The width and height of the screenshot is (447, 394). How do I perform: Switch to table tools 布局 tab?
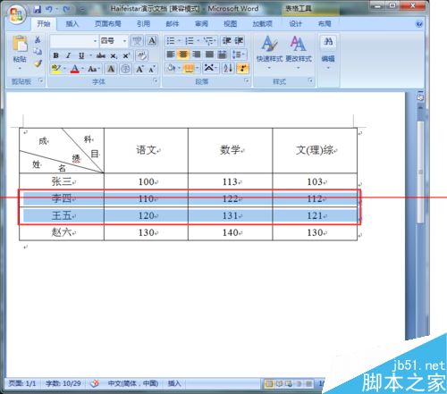(x=325, y=24)
